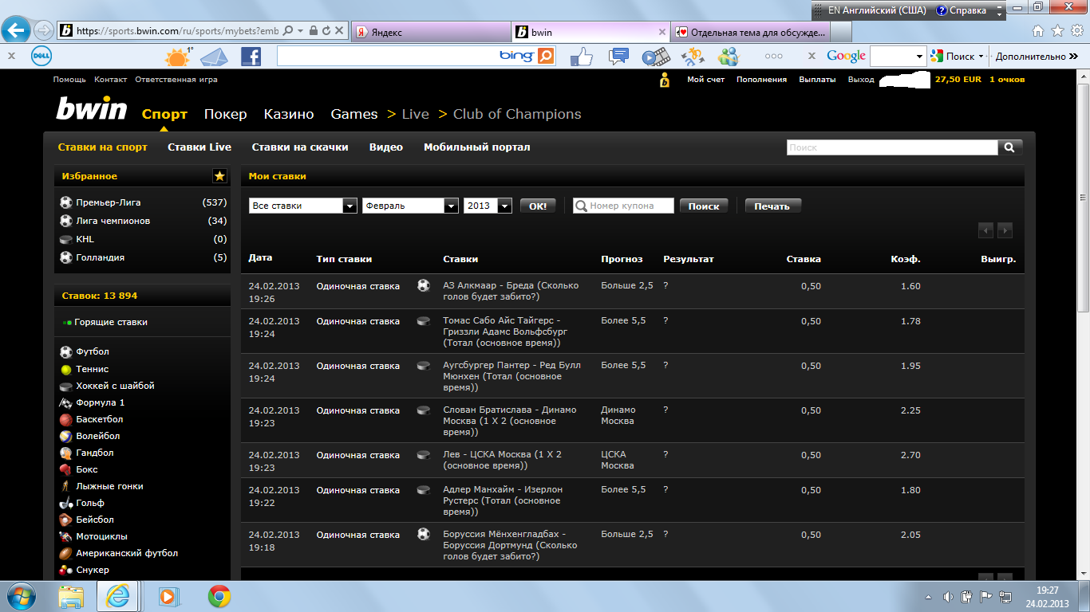1090x612 pixels.
Task: Click the Dell logo toolbar icon
Action: [x=41, y=57]
